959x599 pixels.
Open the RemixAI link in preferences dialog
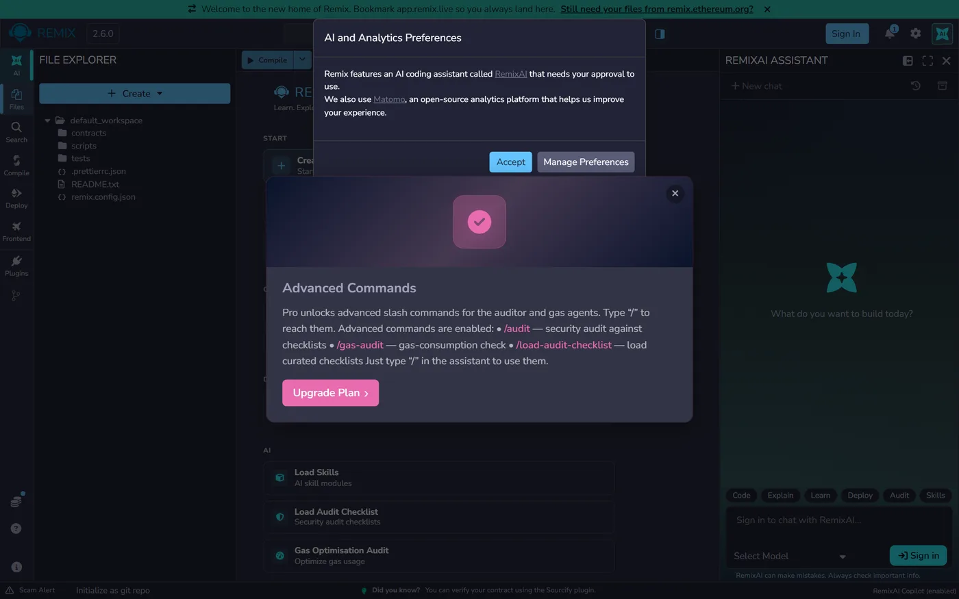click(x=511, y=74)
